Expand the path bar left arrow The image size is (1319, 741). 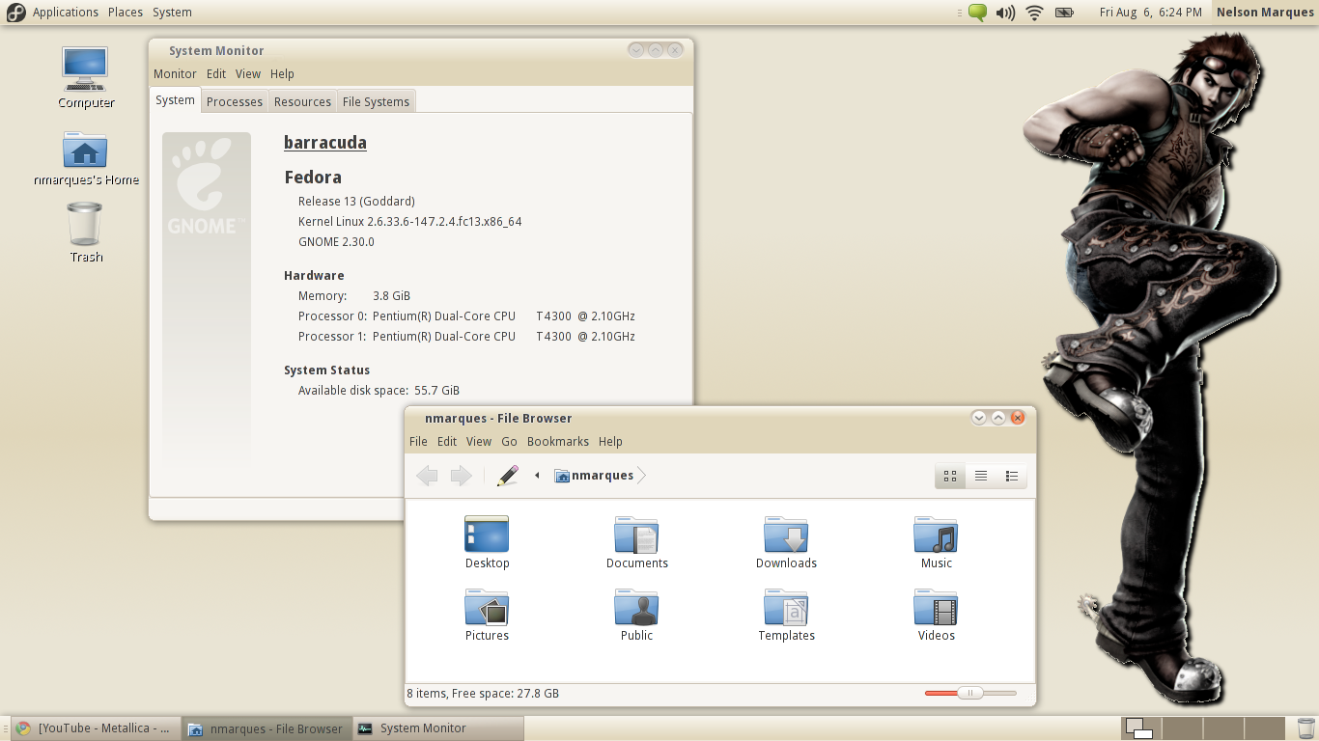(x=537, y=476)
